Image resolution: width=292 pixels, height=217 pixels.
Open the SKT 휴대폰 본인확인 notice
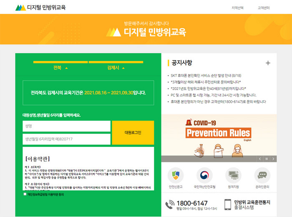click(208, 76)
